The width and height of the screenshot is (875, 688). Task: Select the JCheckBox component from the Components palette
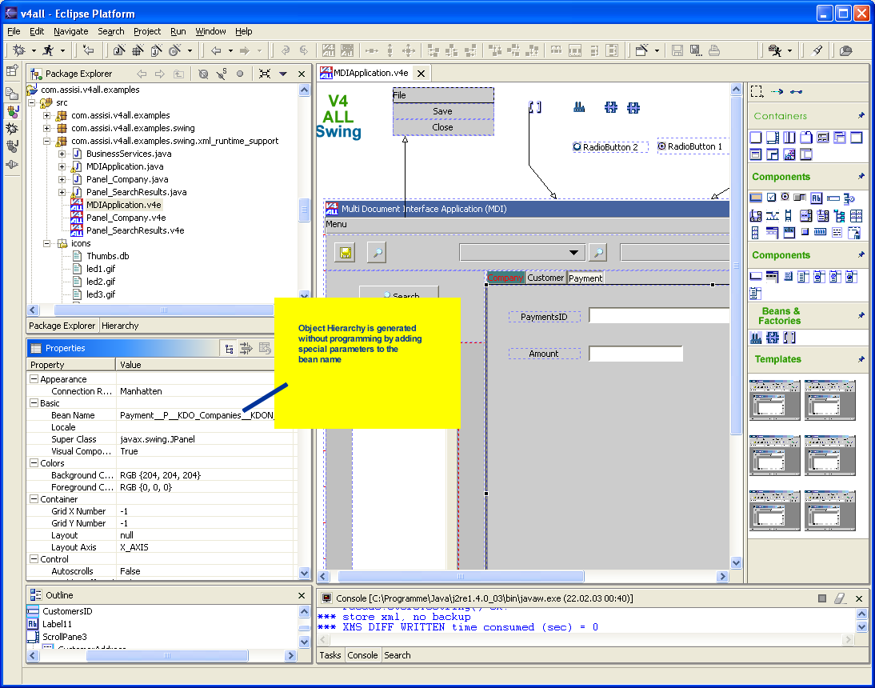pyautogui.click(x=771, y=197)
